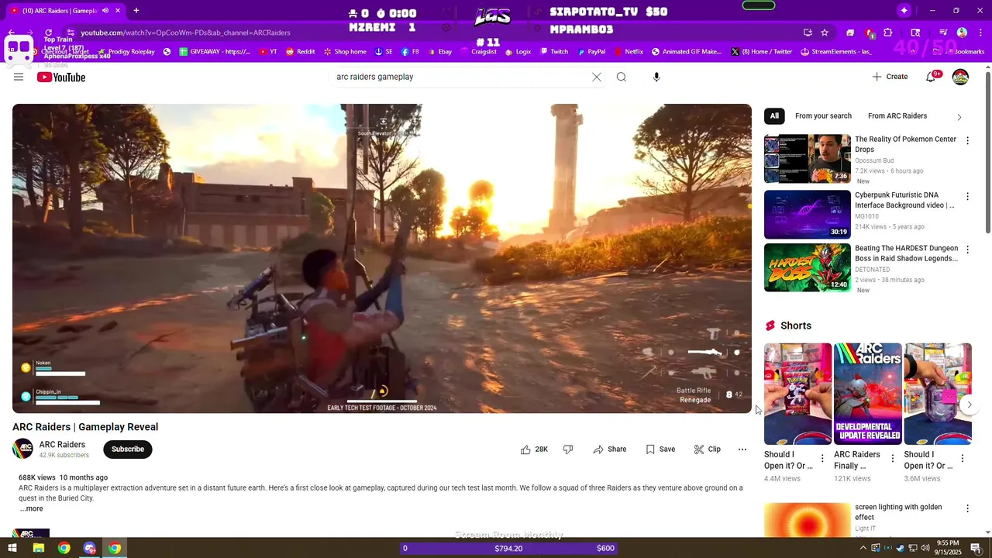Viewport: 992px width, 558px height.
Task: Open Steam from the system tray
Action: click(x=900, y=548)
